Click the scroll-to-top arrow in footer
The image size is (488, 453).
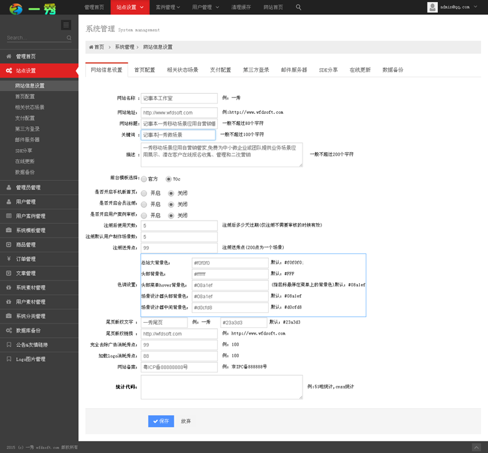pos(476,447)
